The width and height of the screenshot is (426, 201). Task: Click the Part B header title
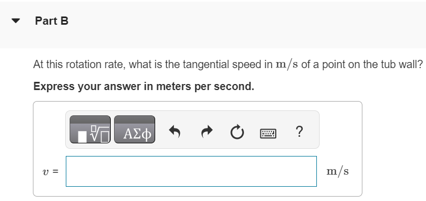pyautogui.click(x=52, y=21)
